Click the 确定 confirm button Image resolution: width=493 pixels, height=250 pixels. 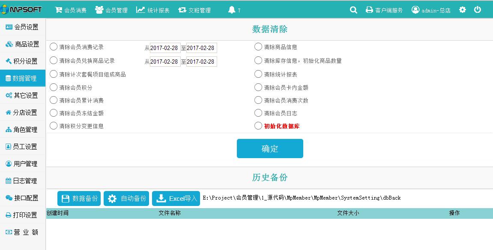(270, 148)
